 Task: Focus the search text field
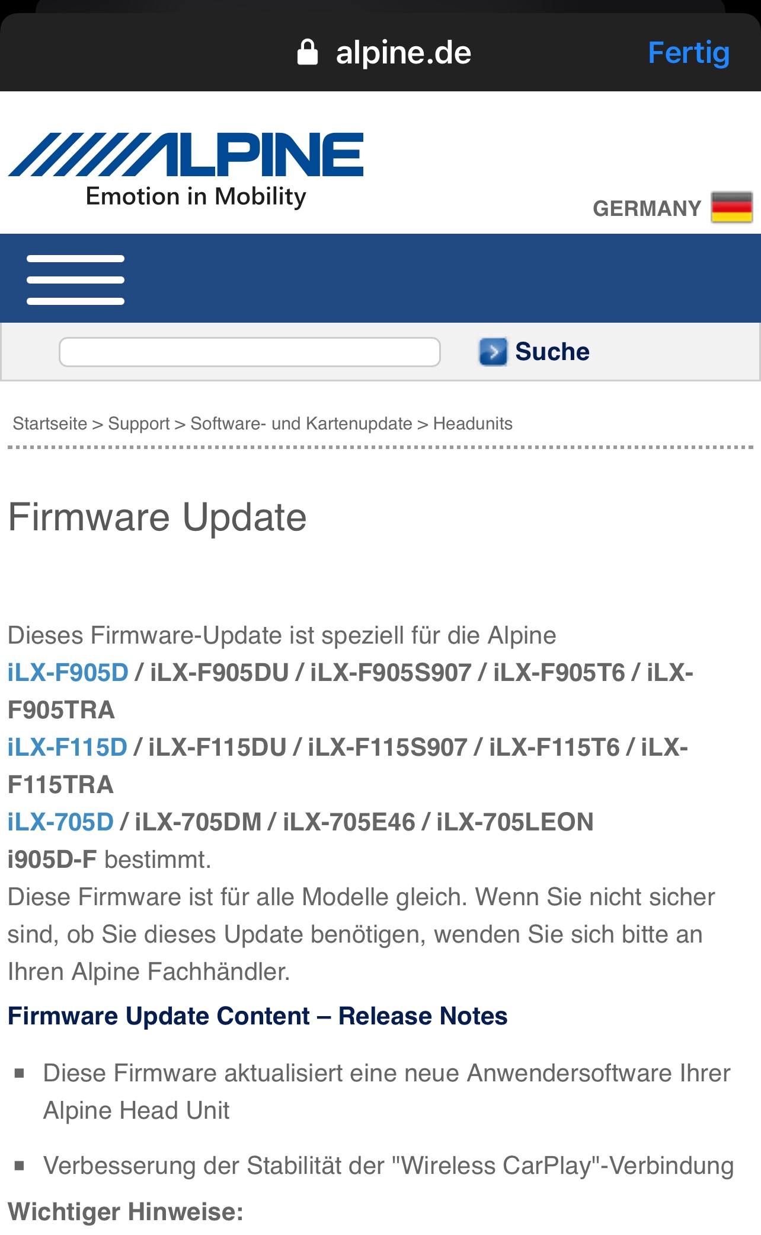tap(250, 352)
